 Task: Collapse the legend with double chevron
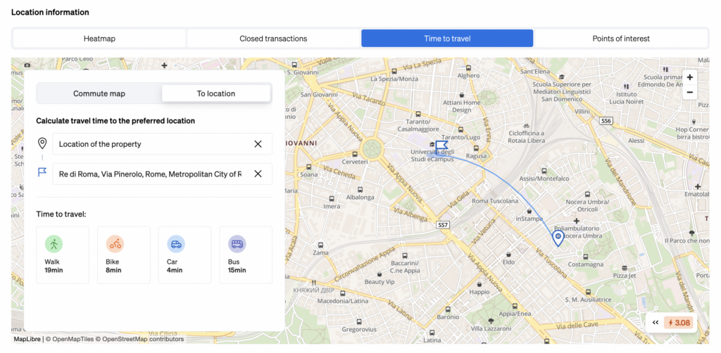[655, 323]
